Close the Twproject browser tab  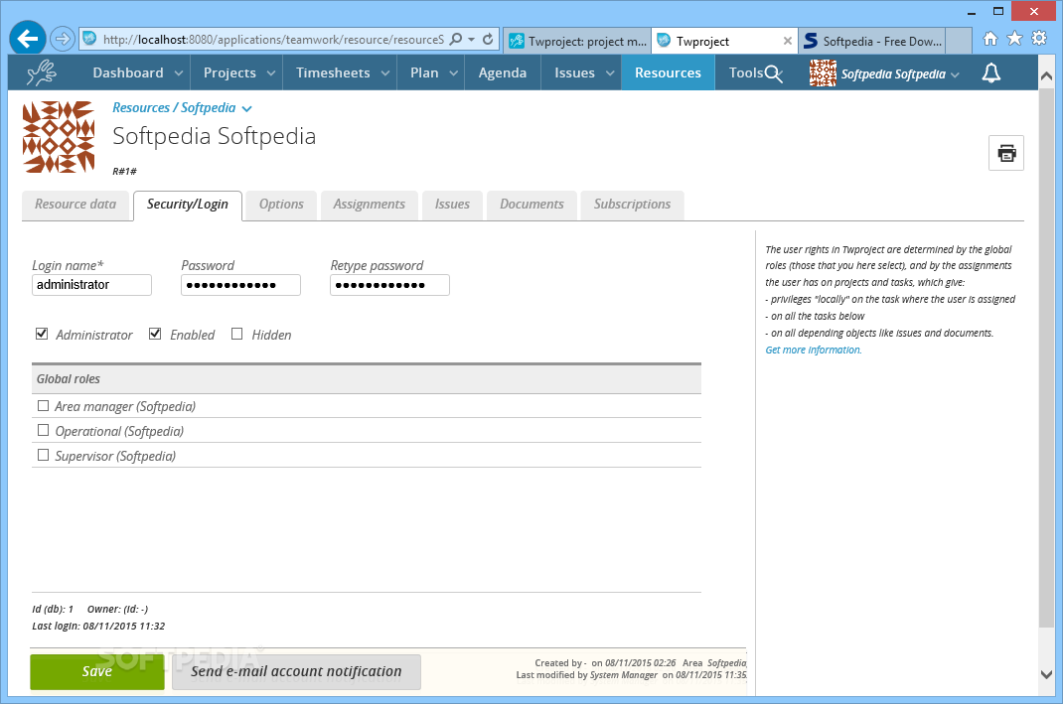(787, 42)
